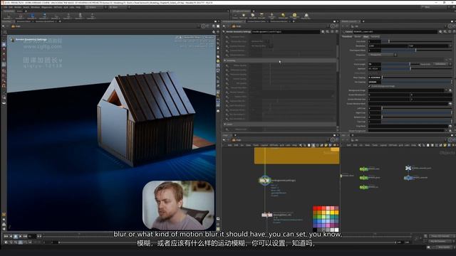Open the Render menu in main menu bar
Image resolution: width=456 pixels, height=256 pixels.
point(18,7)
